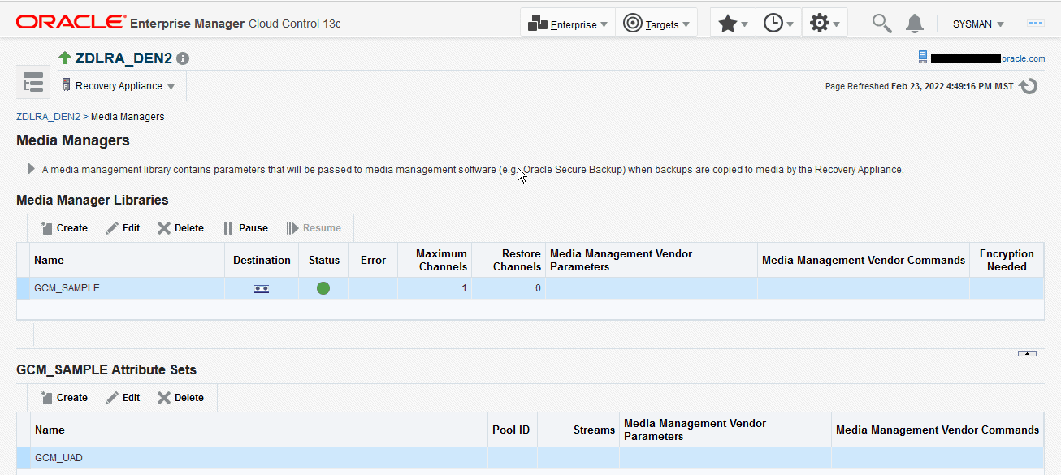This screenshot has height=475, width=1061.
Task: Open the Recovery Appliance dropdown menu
Action: click(x=119, y=85)
